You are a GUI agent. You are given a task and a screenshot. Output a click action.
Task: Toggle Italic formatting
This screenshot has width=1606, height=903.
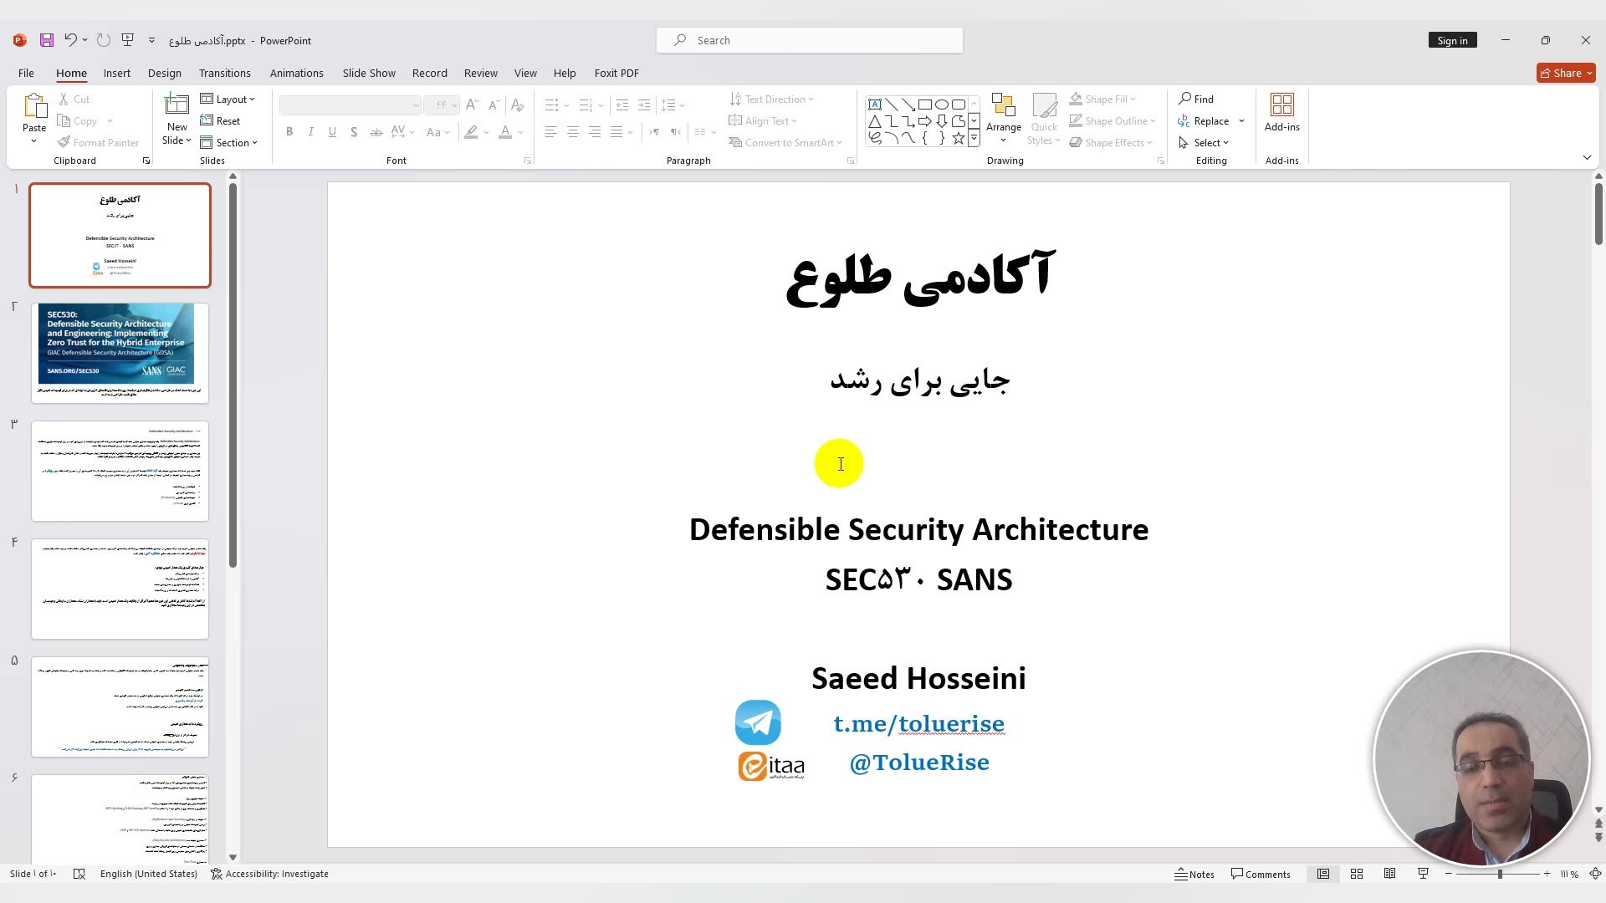coord(311,132)
